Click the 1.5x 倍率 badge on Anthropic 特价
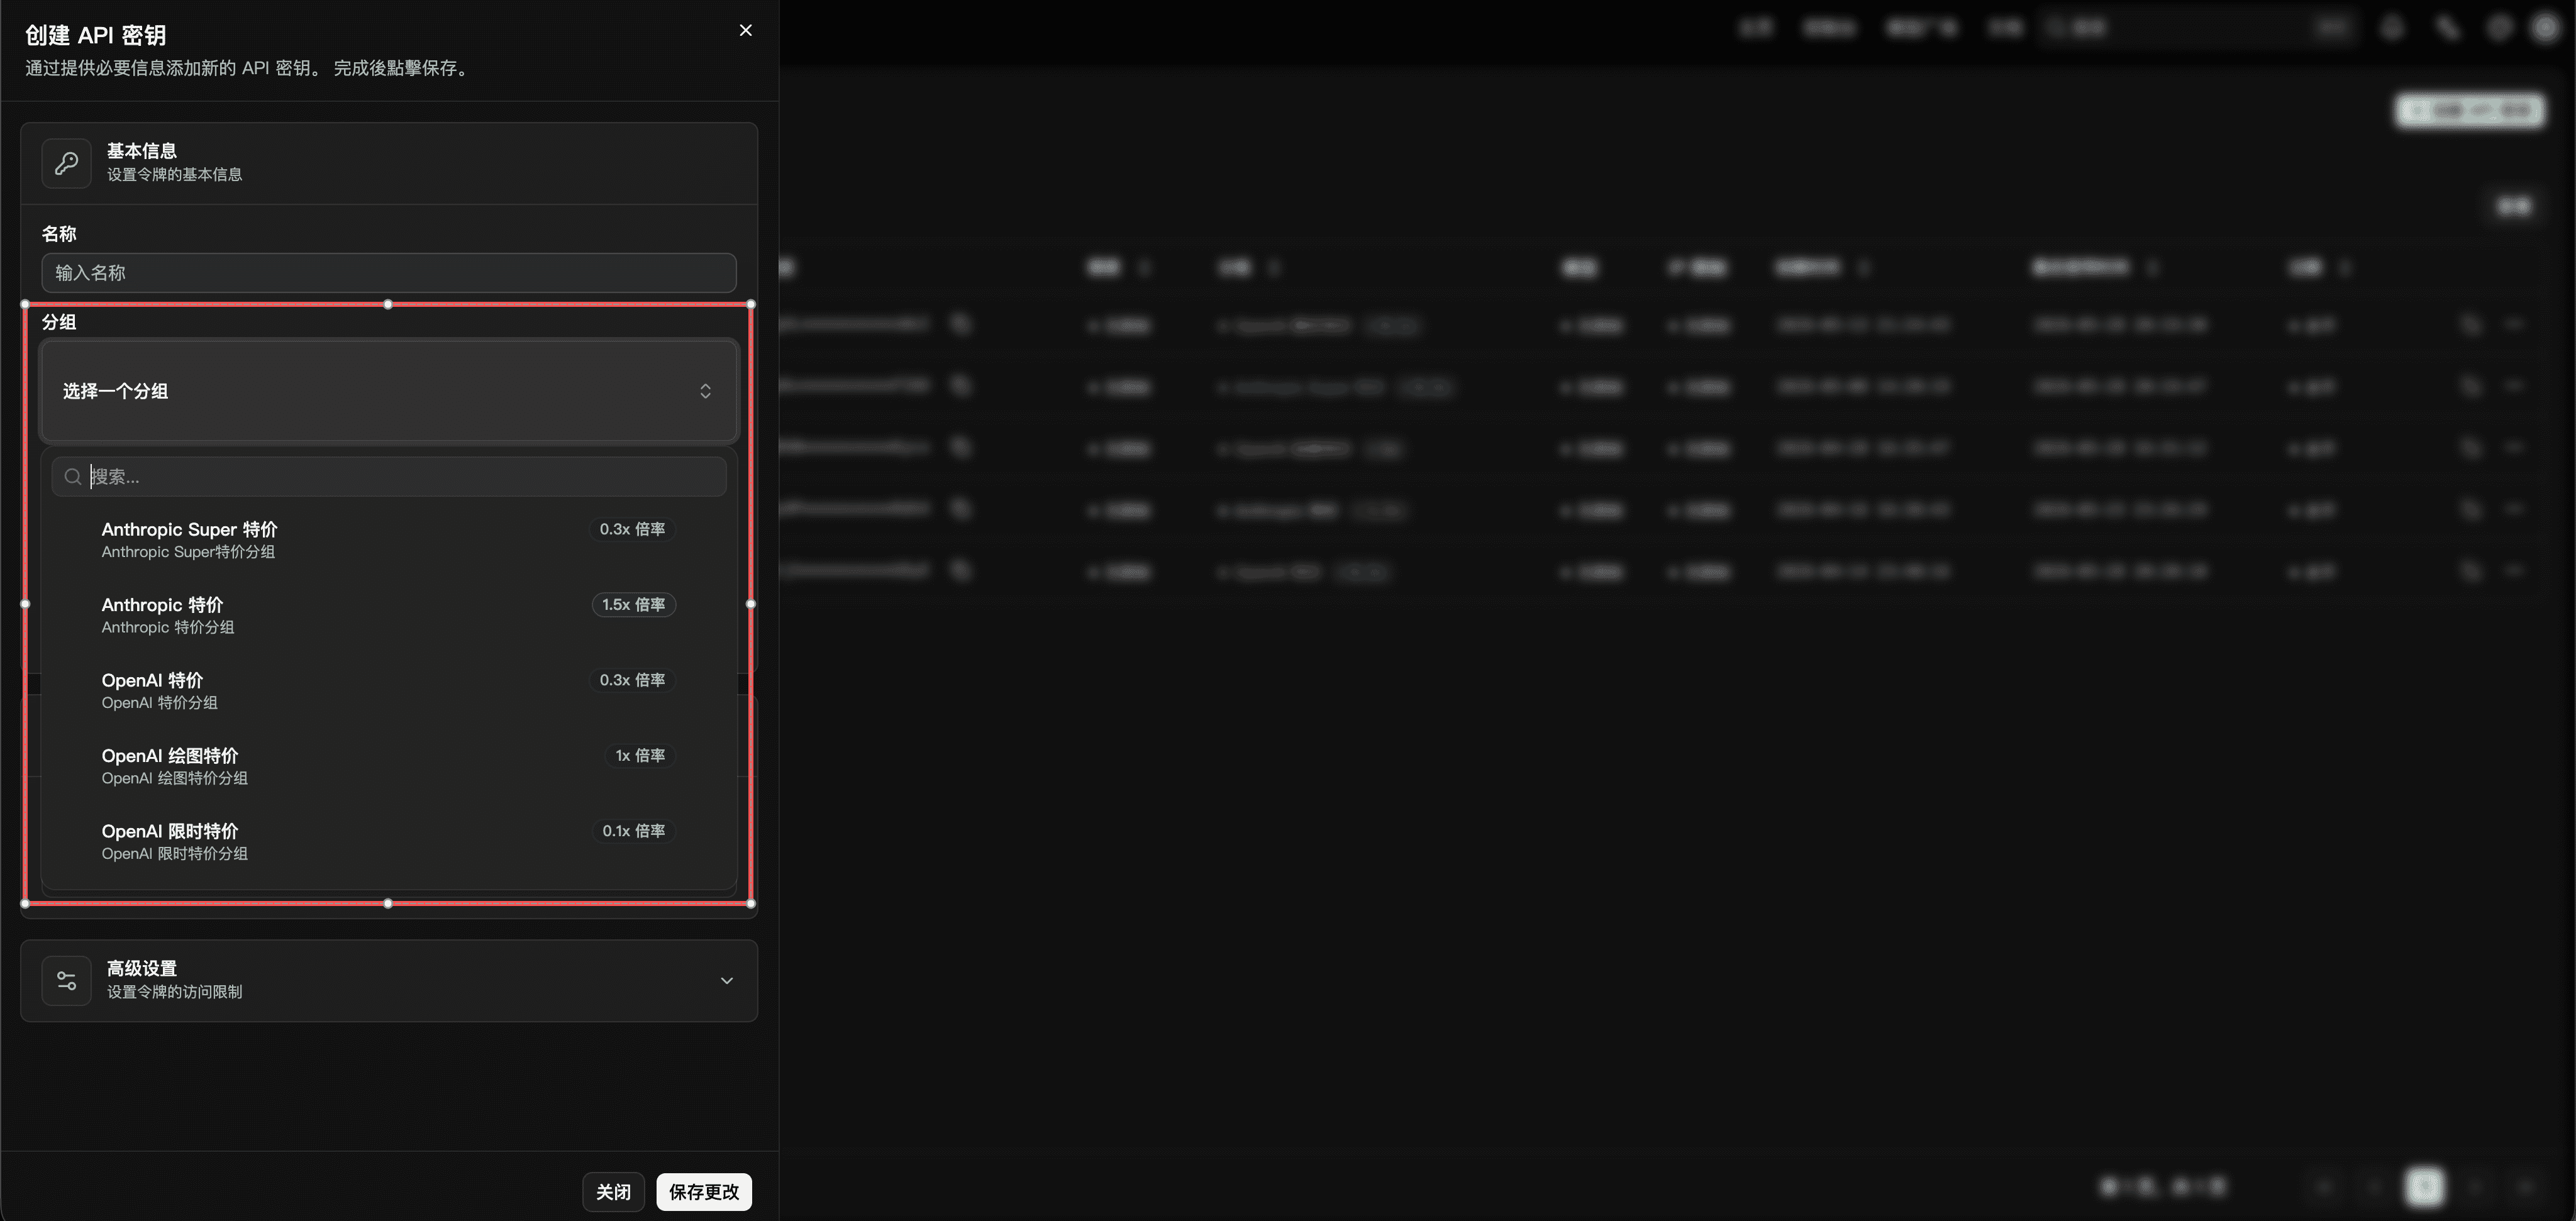The image size is (2576, 1221). 633,605
